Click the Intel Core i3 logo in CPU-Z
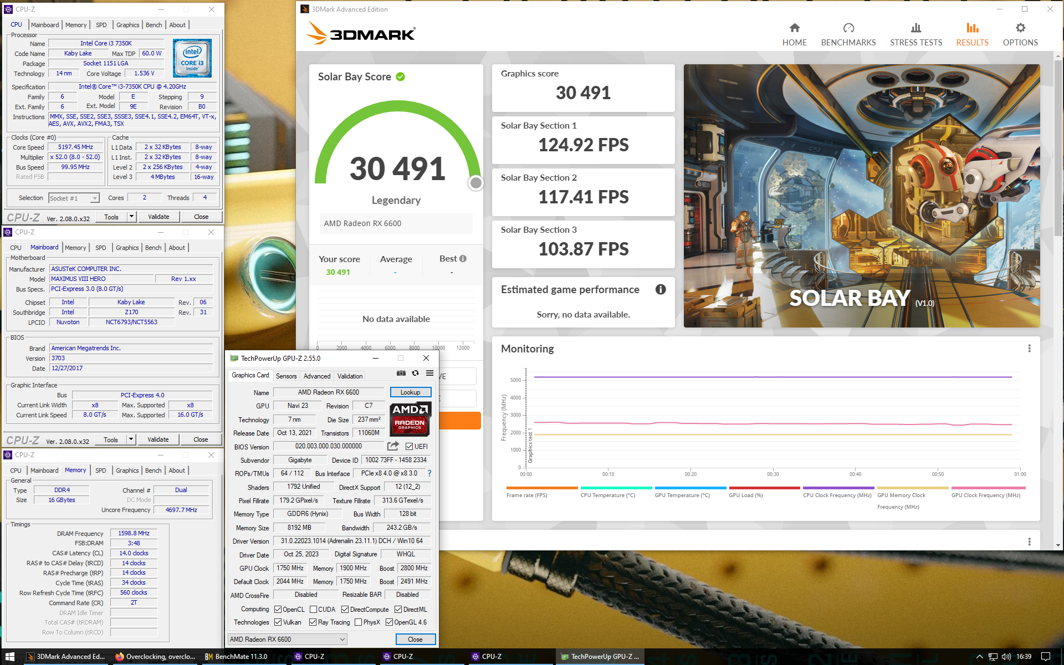Viewport: 1064px width, 665px height. coord(192,58)
